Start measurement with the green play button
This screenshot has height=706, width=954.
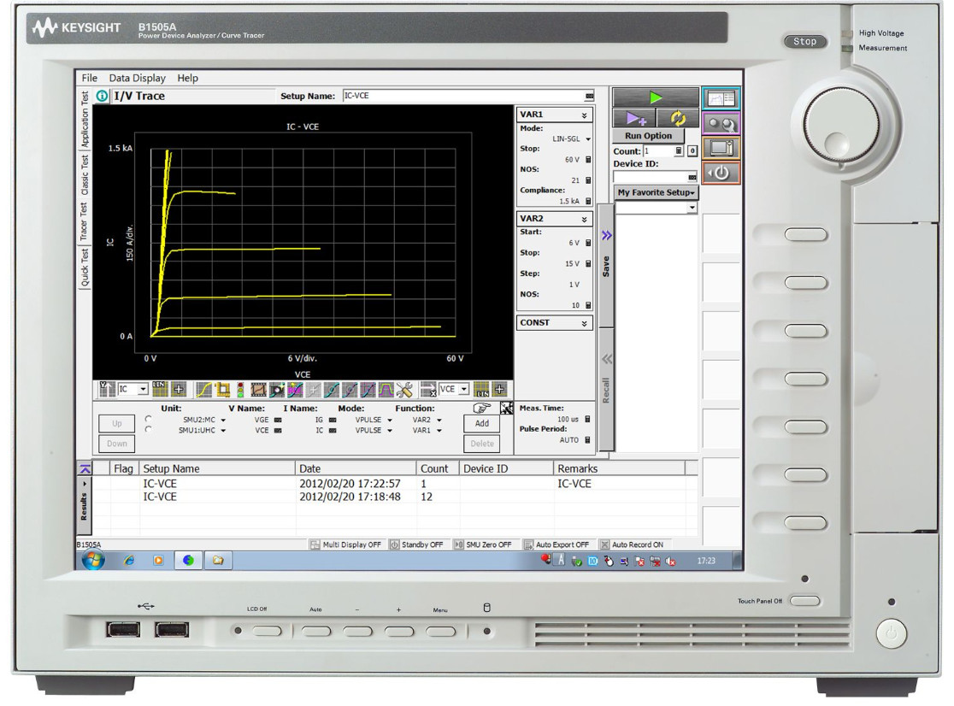point(655,97)
